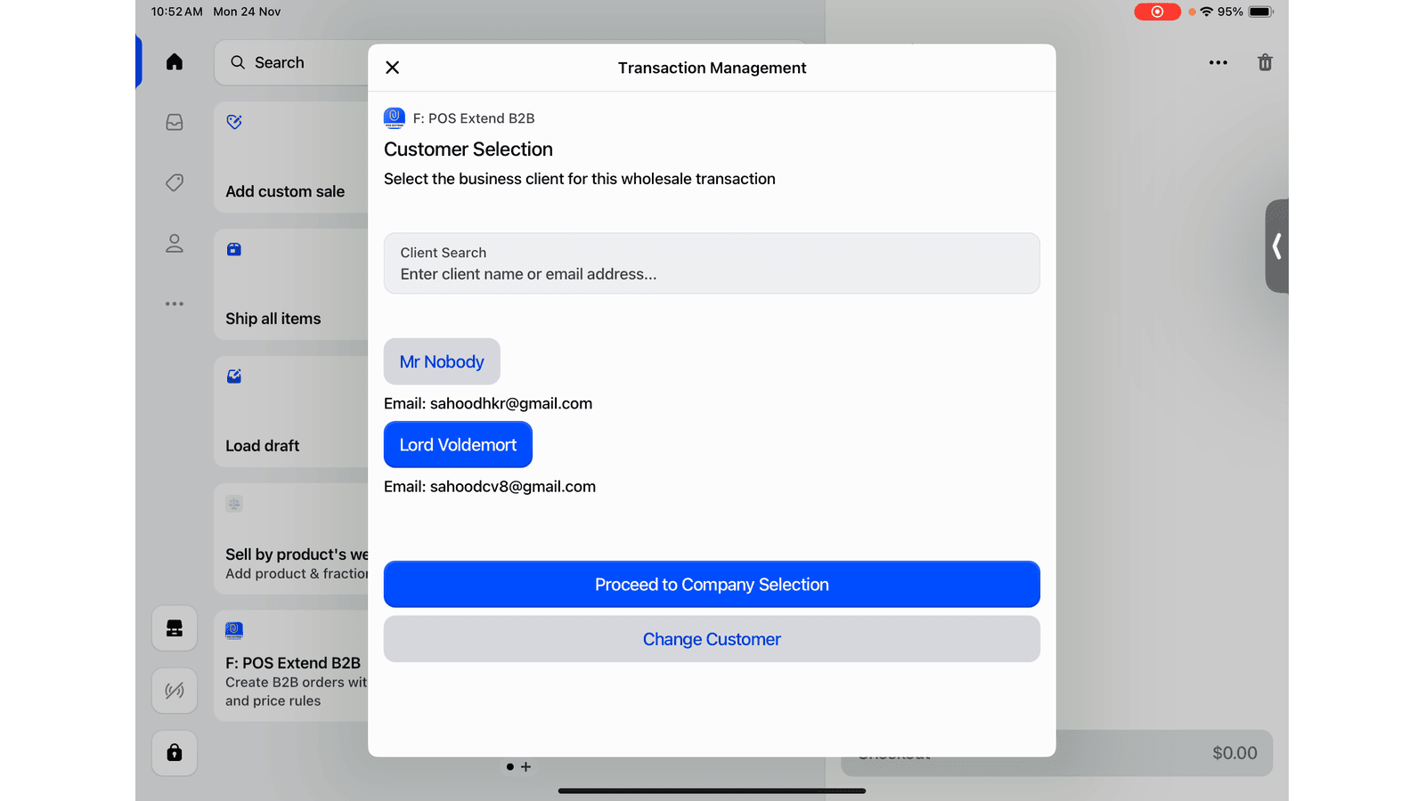Screen dimensions: 1425x801
Task: Select customer Lord Voldemort
Action: click(458, 445)
